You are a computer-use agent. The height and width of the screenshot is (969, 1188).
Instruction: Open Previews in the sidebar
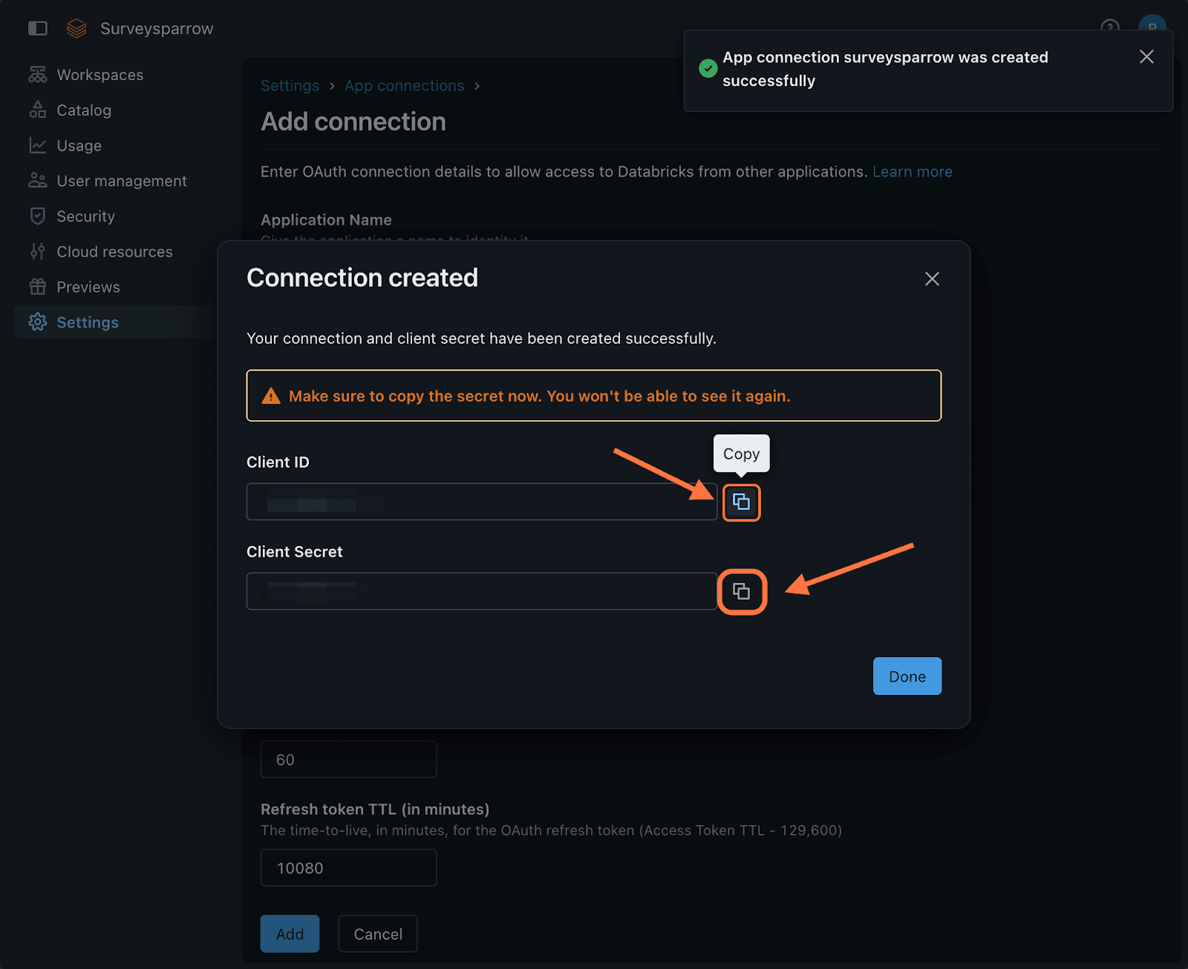88,287
